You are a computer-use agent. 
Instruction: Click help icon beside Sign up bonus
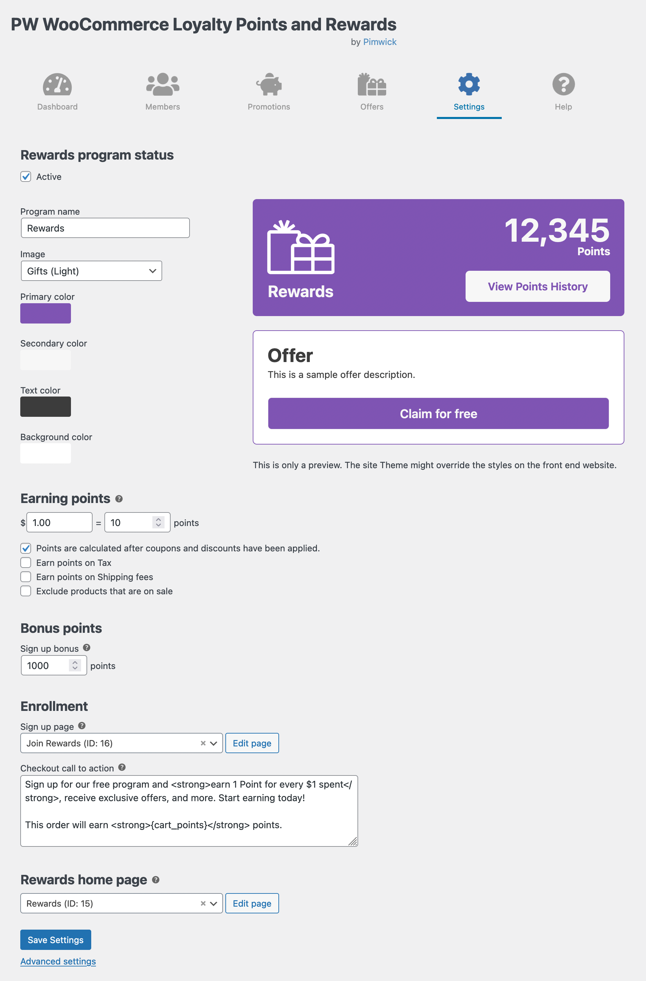pyautogui.click(x=86, y=648)
